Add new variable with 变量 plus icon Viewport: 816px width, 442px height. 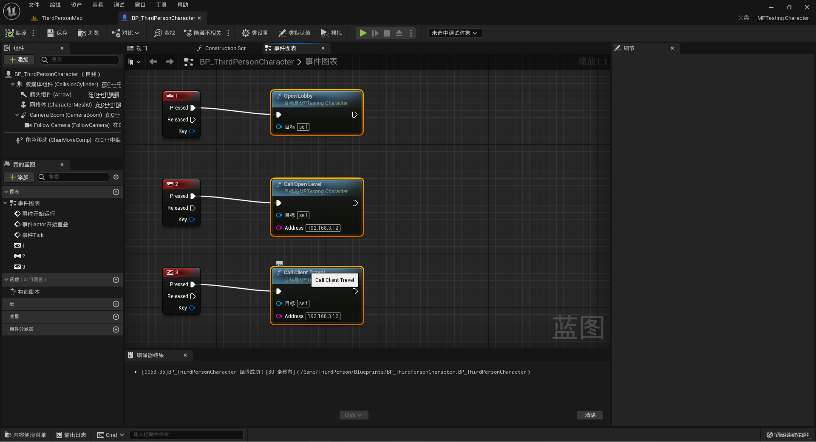116,317
